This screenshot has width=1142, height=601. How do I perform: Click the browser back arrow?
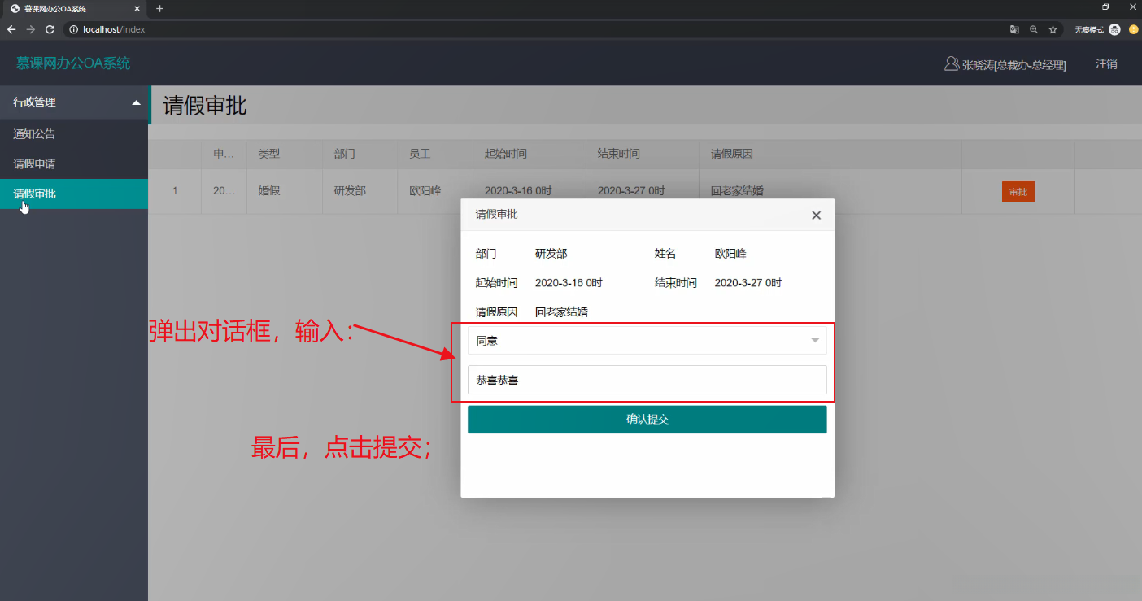point(11,29)
